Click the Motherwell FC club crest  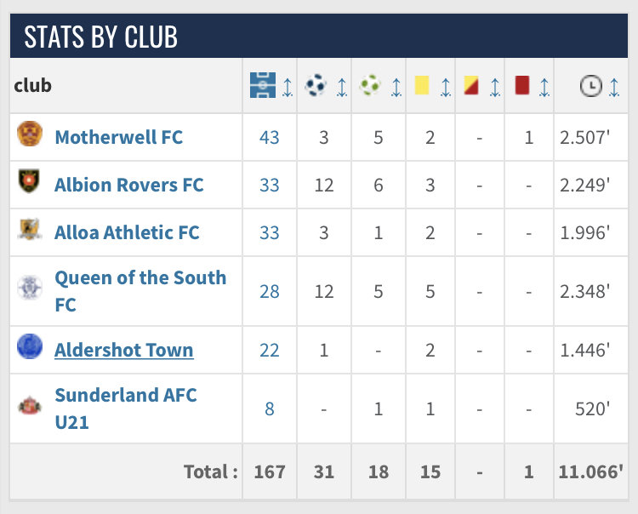30,135
